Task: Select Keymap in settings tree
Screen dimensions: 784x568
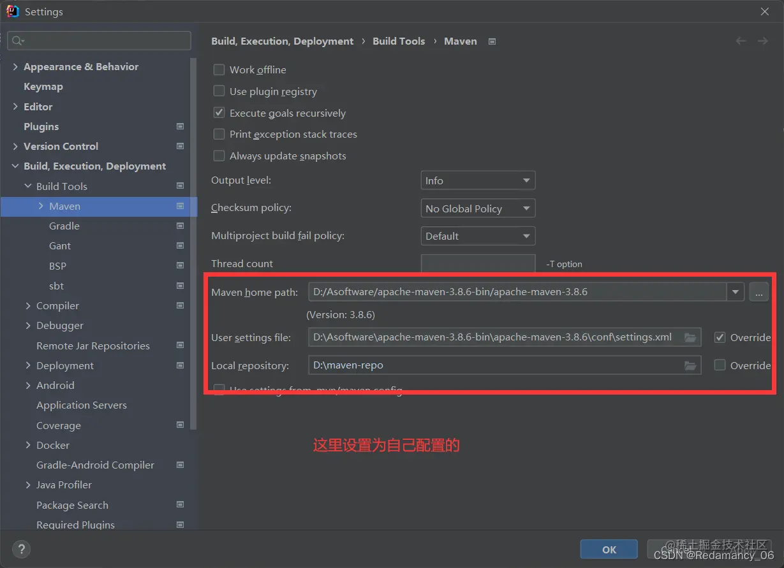Action: pyautogui.click(x=43, y=87)
